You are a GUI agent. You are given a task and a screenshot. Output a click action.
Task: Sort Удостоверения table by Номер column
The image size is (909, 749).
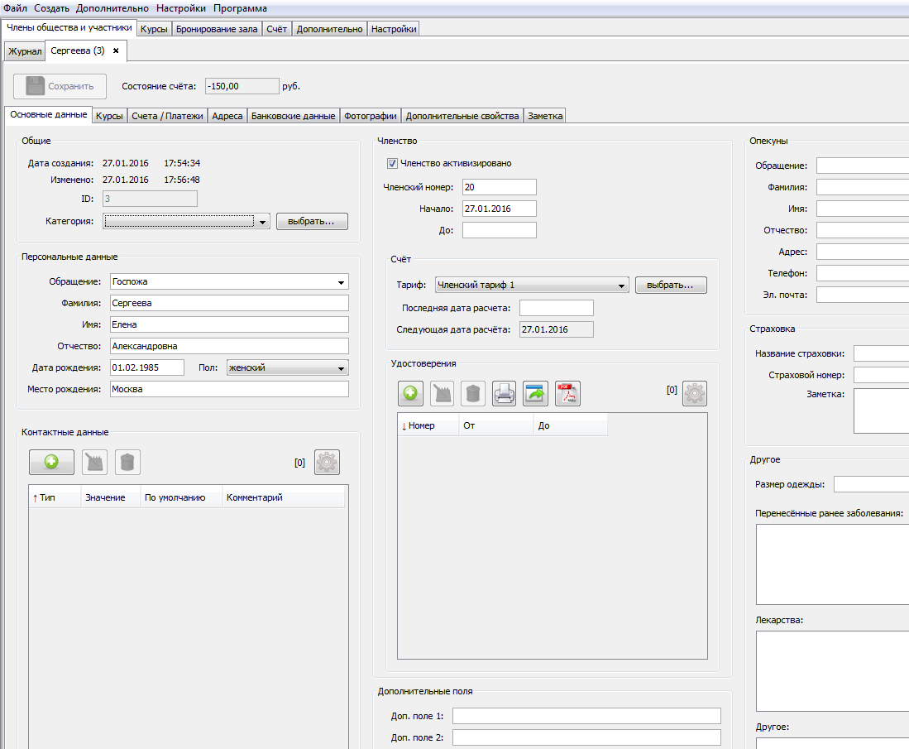point(428,426)
